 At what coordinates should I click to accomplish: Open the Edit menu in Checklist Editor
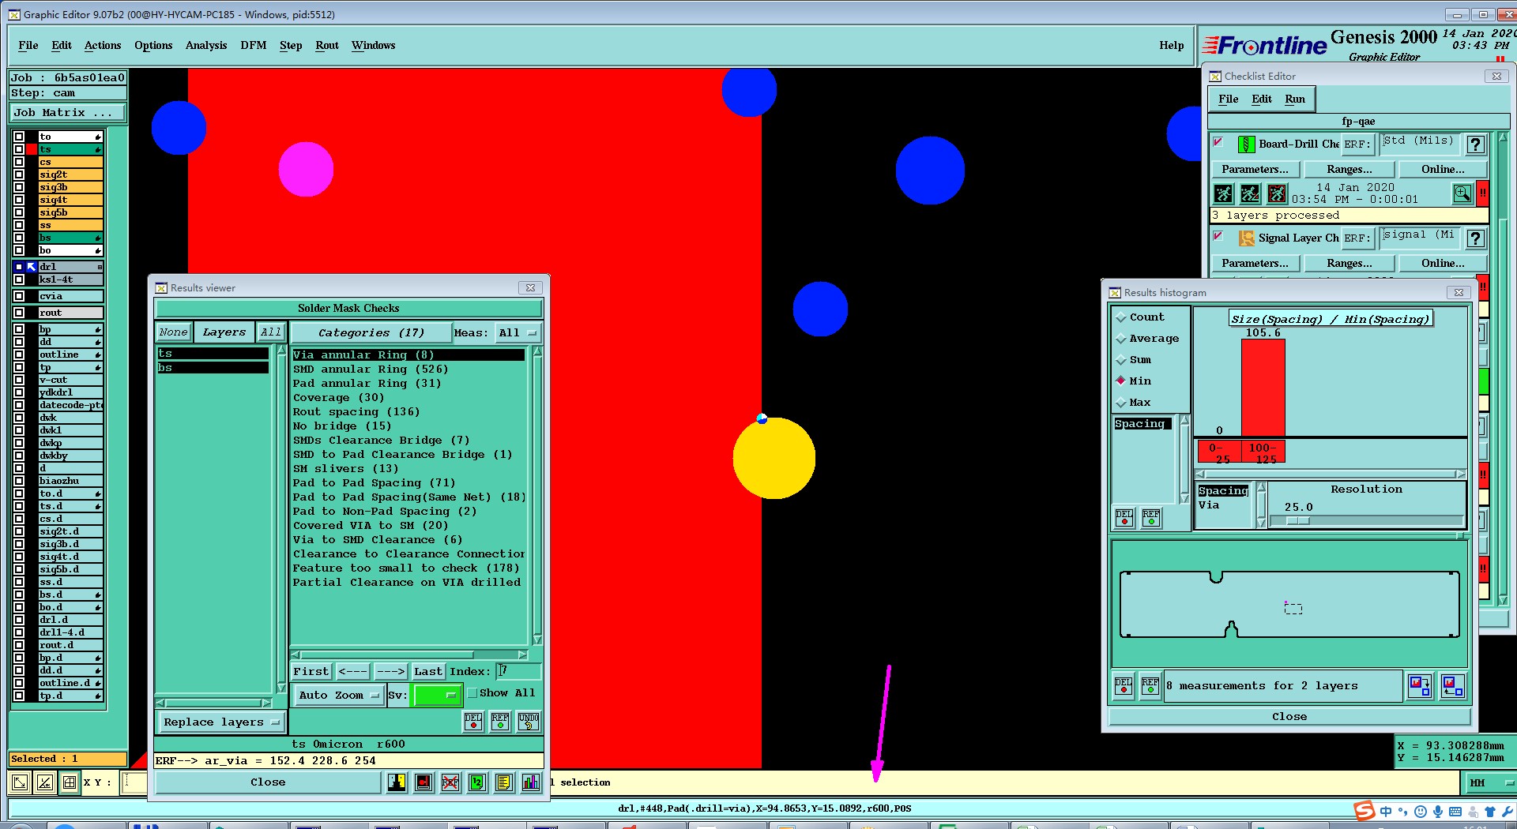pos(1262,99)
